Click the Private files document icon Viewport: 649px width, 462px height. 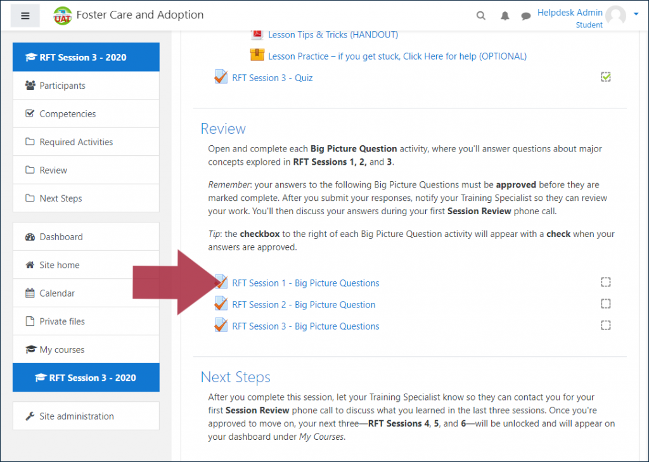(30, 321)
